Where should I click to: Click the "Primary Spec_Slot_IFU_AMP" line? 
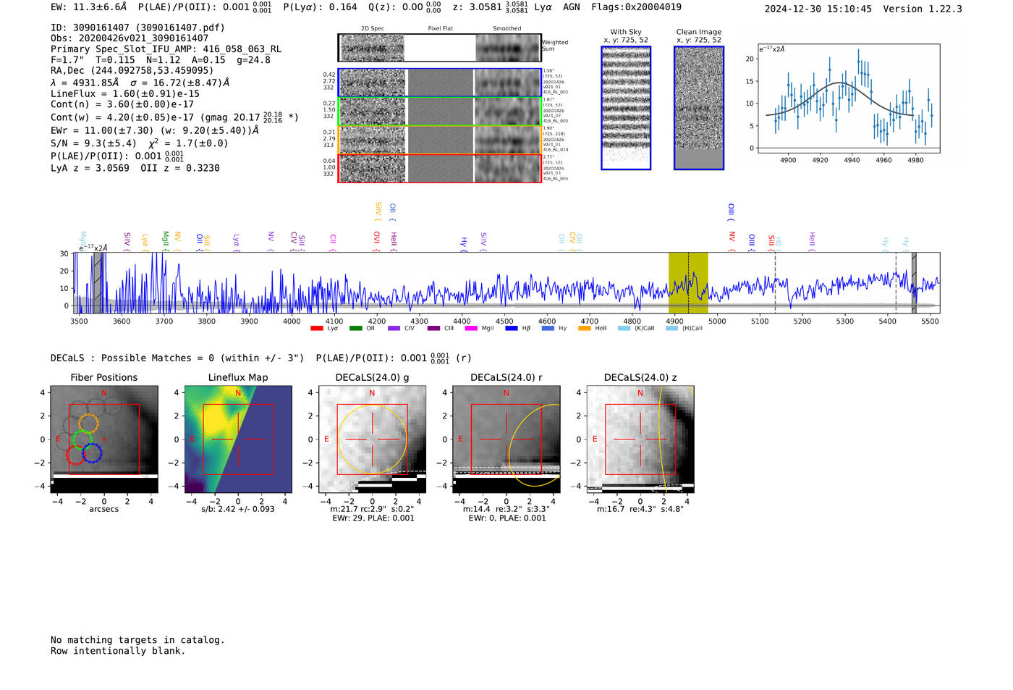[x=166, y=49]
